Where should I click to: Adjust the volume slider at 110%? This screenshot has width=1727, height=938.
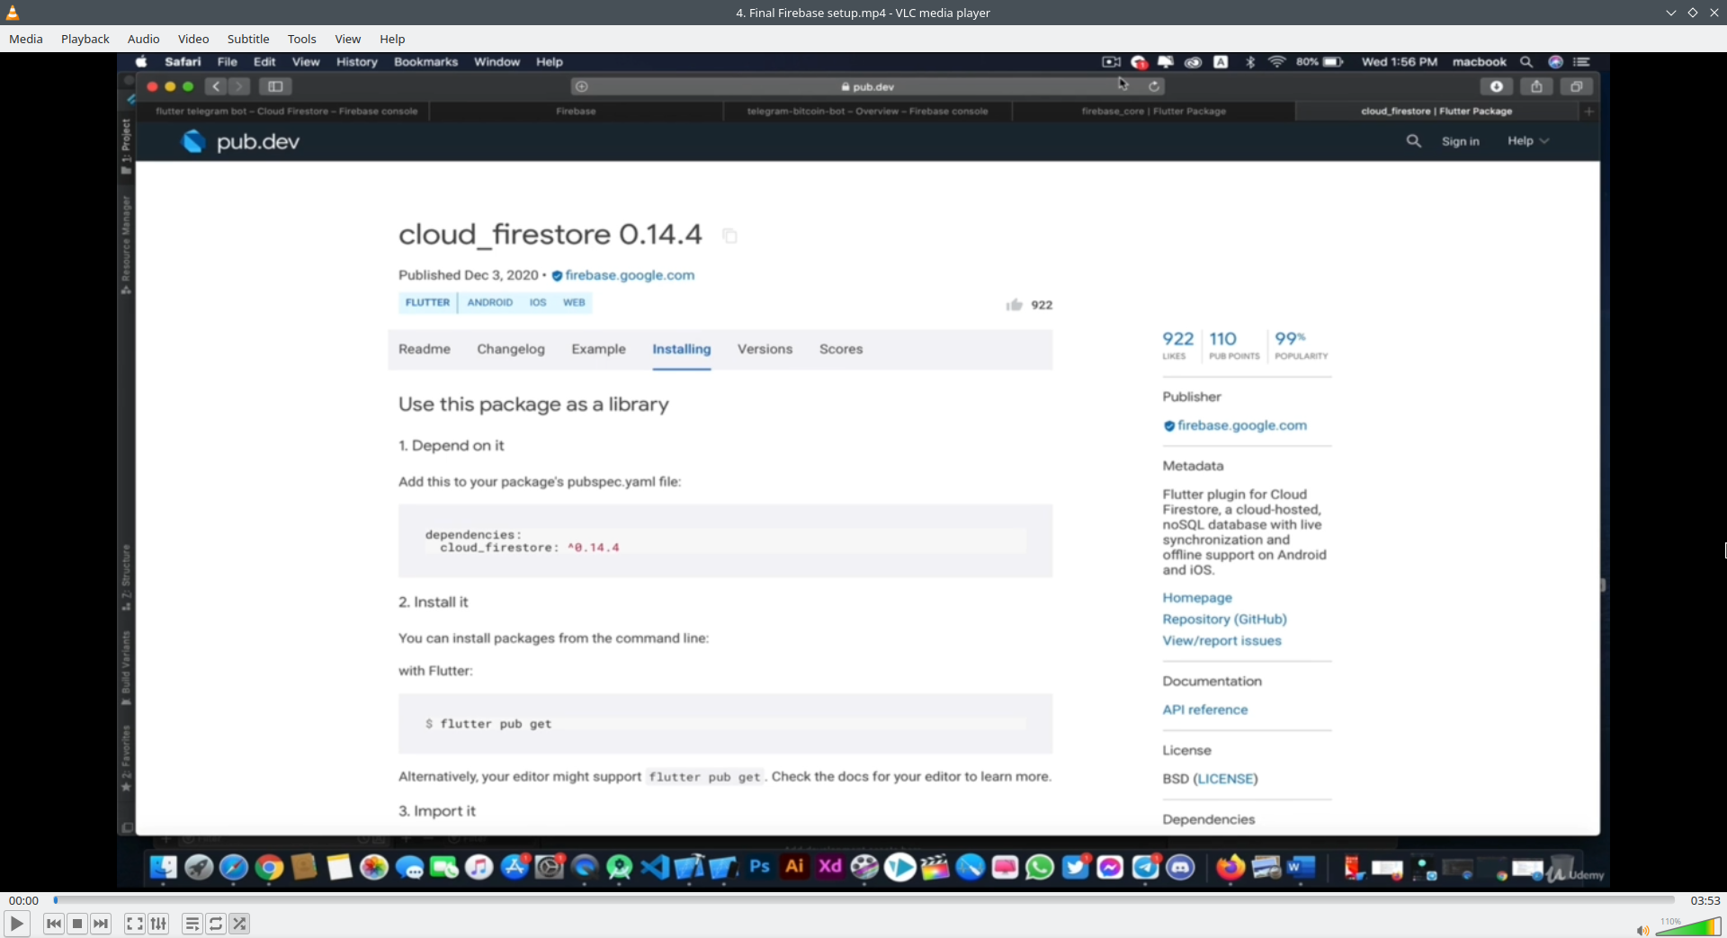(x=1688, y=926)
